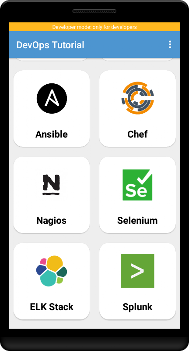Screen dimensions: 189x351
Task: Choose the Splunk label text
Action: pyautogui.click(x=137, y=307)
